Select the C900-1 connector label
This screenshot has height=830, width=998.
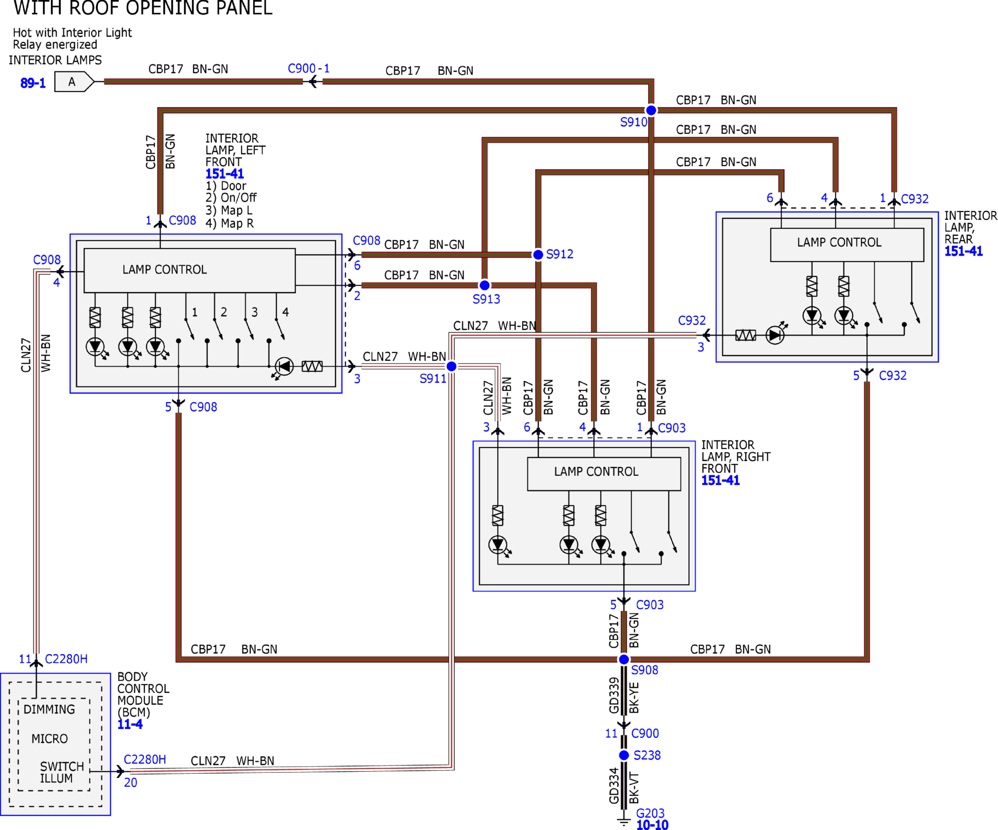[308, 68]
